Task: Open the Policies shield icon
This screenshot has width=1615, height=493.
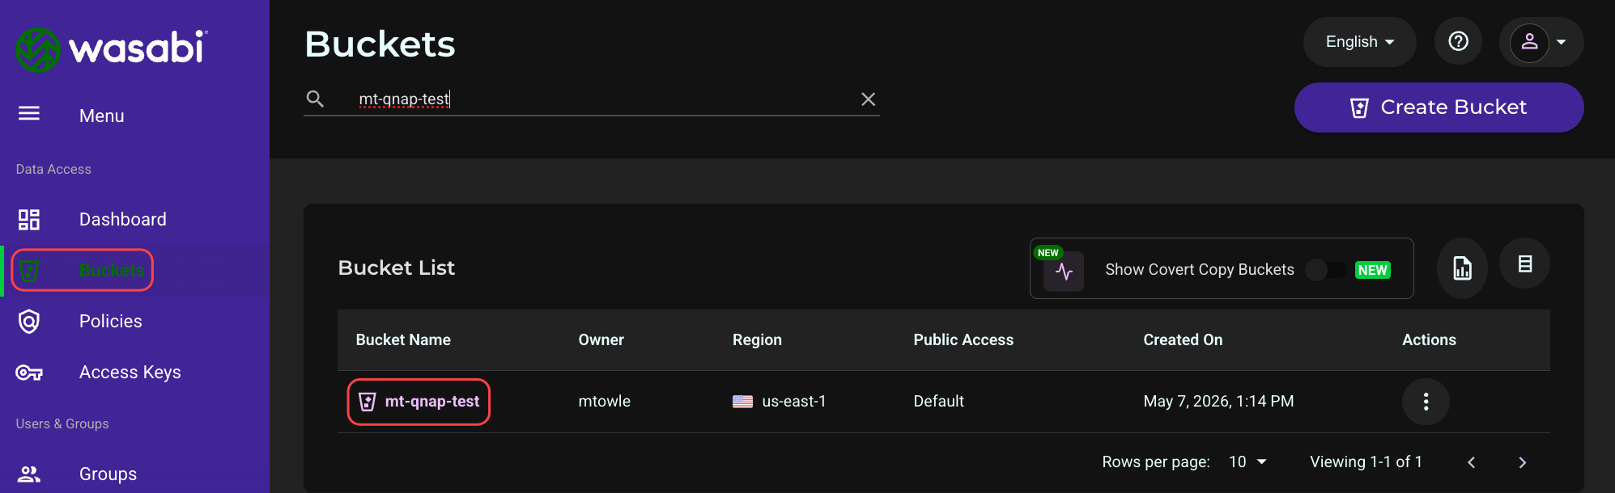Action: [x=29, y=322]
